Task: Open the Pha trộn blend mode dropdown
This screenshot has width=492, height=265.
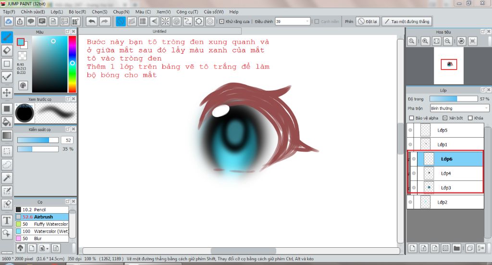Action: [459, 108]
